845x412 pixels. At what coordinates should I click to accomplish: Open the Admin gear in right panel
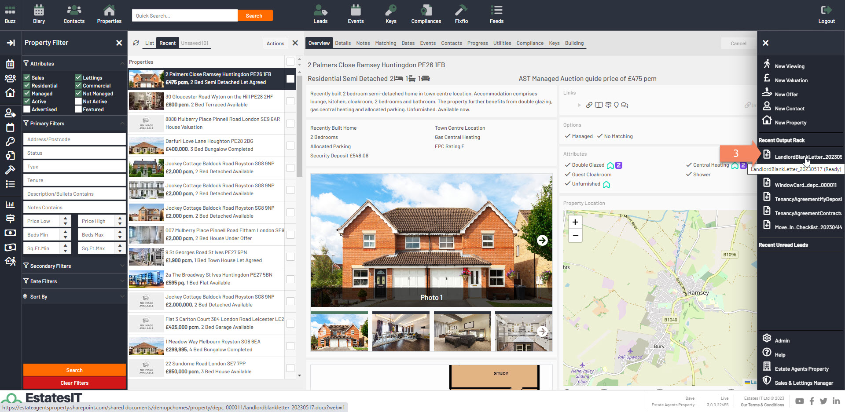click(x=767, y=338)
